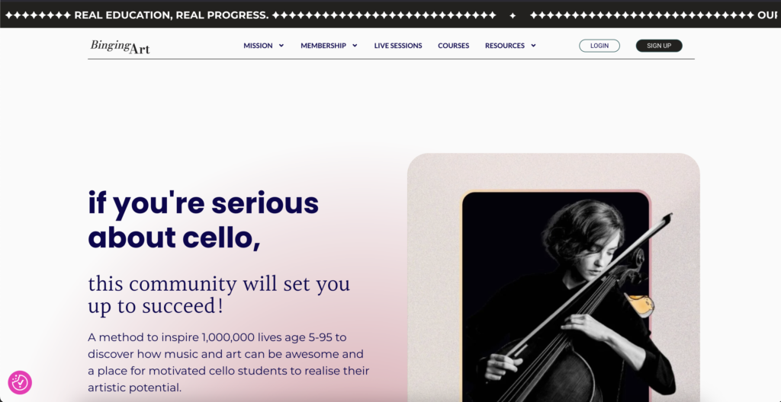781x402 pixels.
Task: Open the cookie preferences icon
Action: [x=20, y=382]
